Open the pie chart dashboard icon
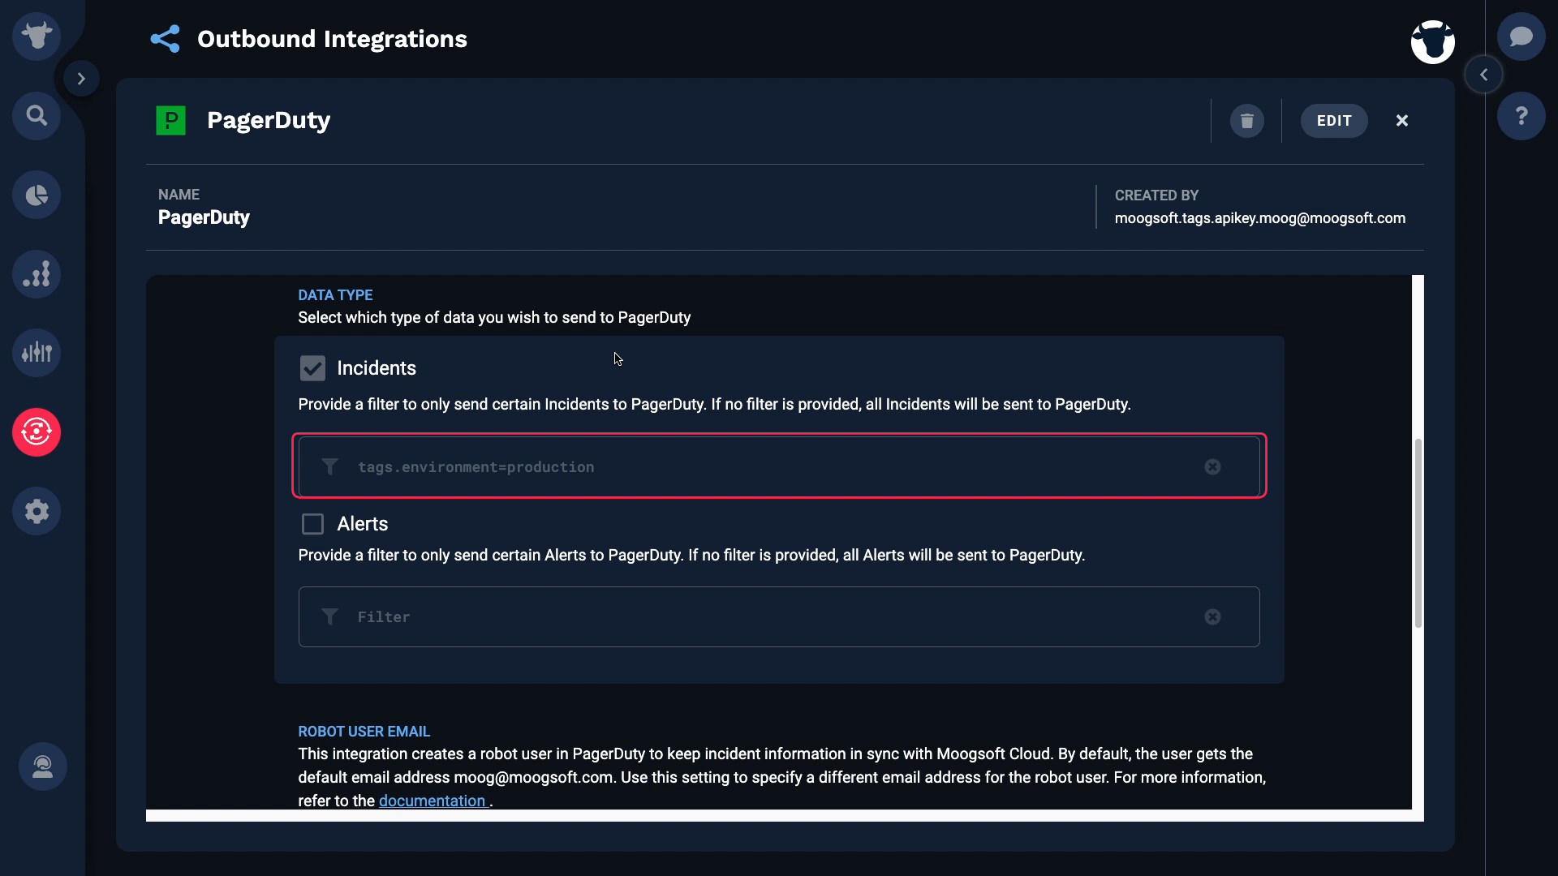 [37, 195]
